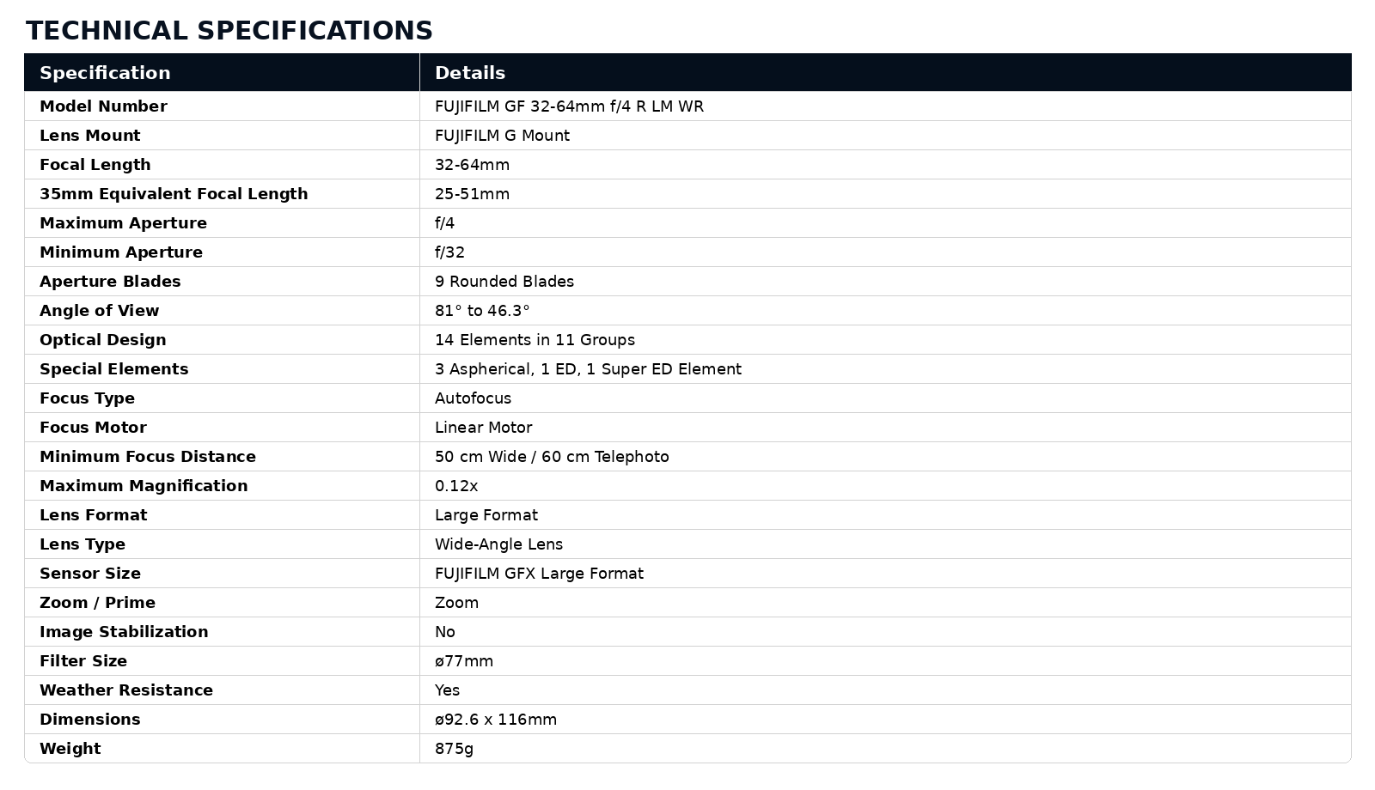The height and width of the screenshot is (790, 1375).
Task: Click the Maximum Aperture label
Action: (x=123, y=223)
